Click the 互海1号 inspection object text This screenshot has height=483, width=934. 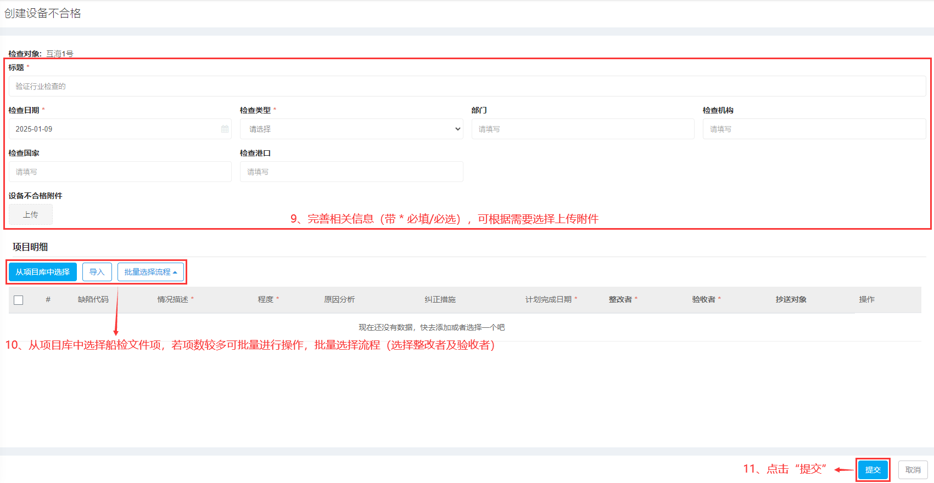pyautogui.click(x=60, y=54)
